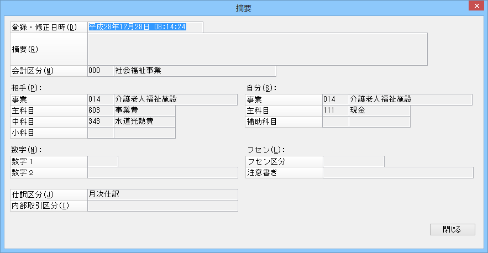Click the 相手 事業 code field 014
The image size is (488, 253).
(x=100, y=99)
